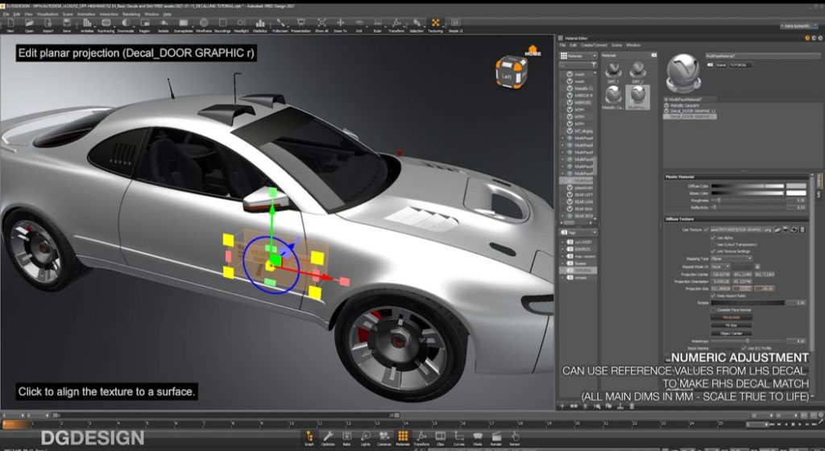825x451 pixels.
Task: Open the Render module in the bottom bar
Action: (496, 438)
